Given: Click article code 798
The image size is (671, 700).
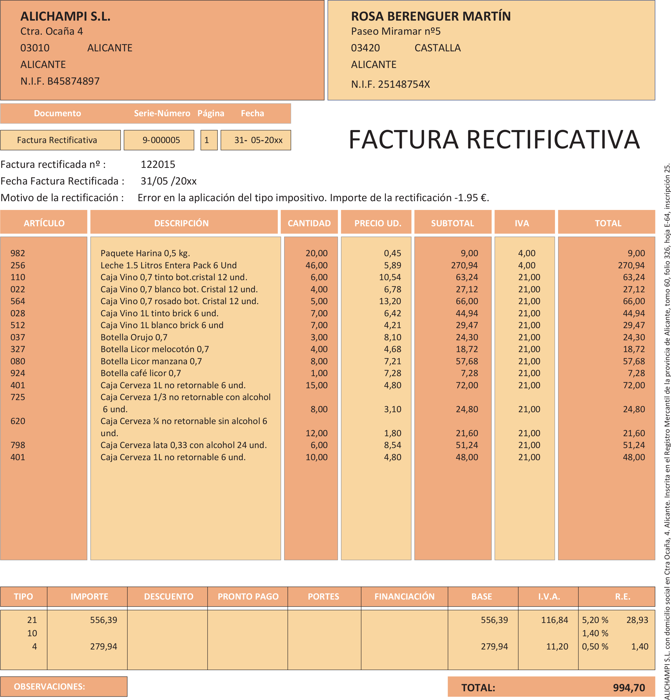Looking at the screenshot, I should tap(18, 445).
